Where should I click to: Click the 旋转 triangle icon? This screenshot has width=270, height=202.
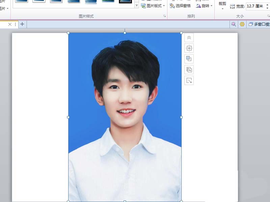pyautogui.click(x=198, y=6)
